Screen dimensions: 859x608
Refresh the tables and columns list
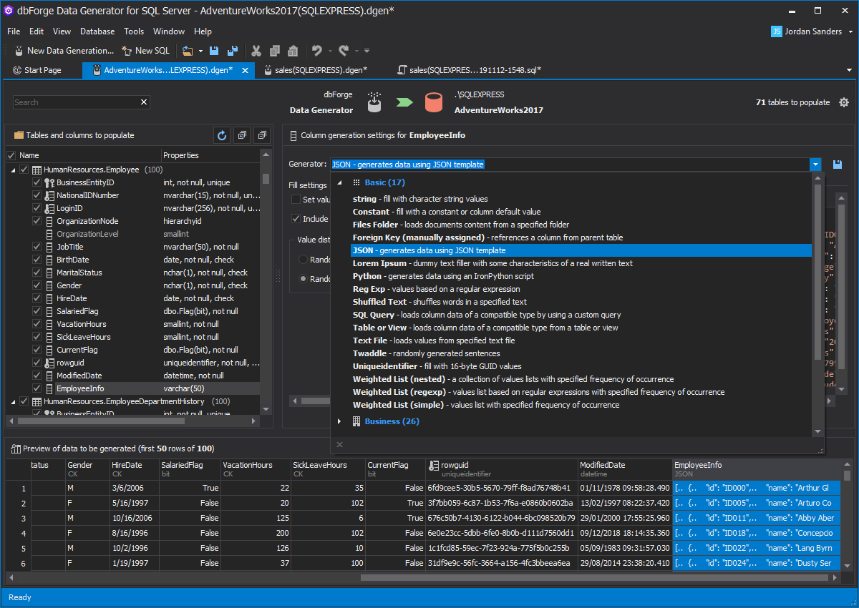[222, 135]
